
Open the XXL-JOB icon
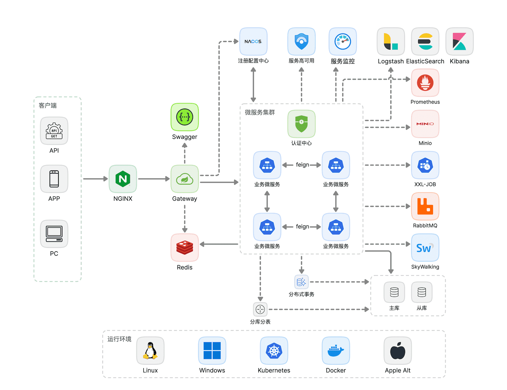click(425, 165)
